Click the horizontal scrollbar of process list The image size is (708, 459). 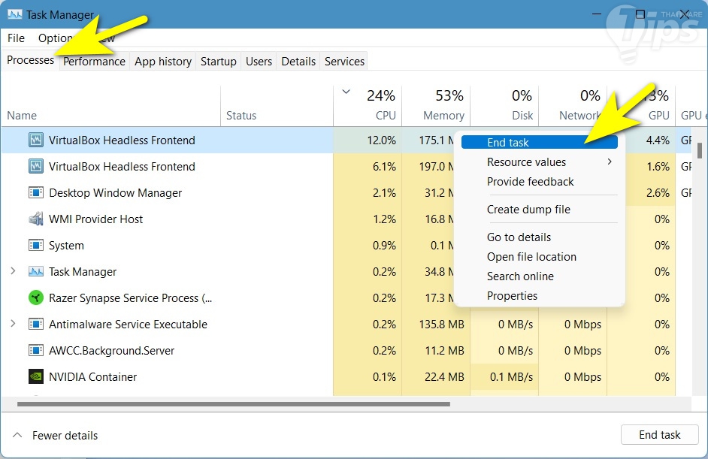coord(233,404)
